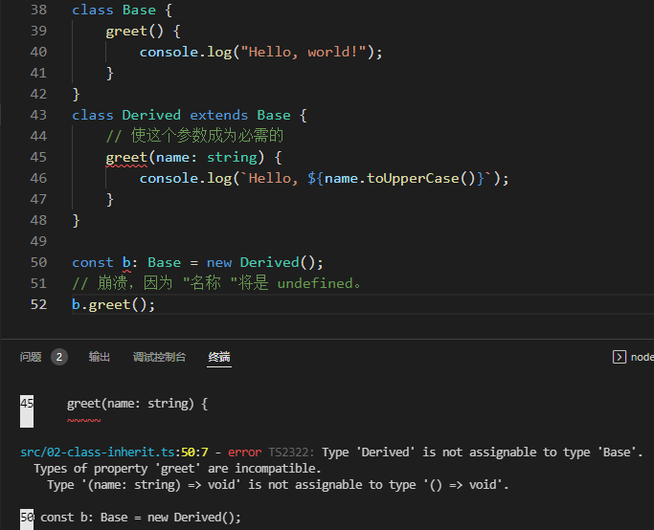
Task: Select the 调试控制台 debug console tab
Action: point(159,357)
